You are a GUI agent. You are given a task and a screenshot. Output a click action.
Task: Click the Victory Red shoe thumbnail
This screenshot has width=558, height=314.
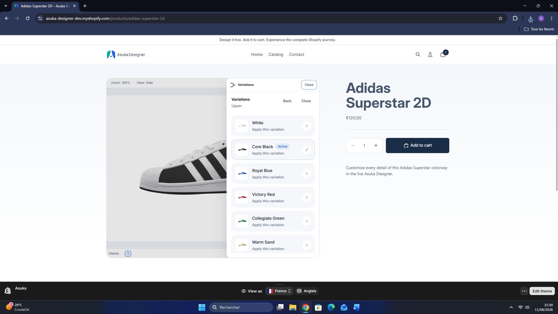click(242, 197)
